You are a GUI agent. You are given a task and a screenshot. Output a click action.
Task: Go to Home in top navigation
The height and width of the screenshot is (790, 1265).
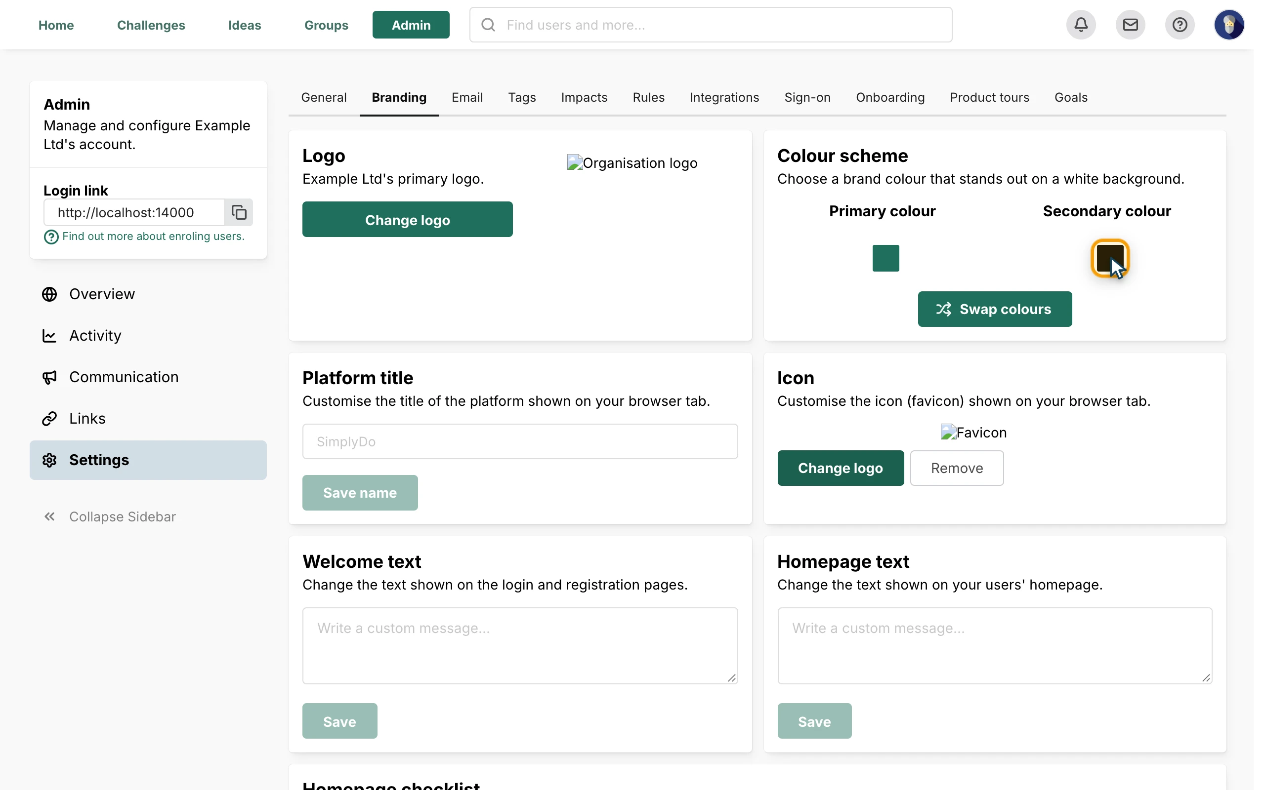tap(56, 25)
